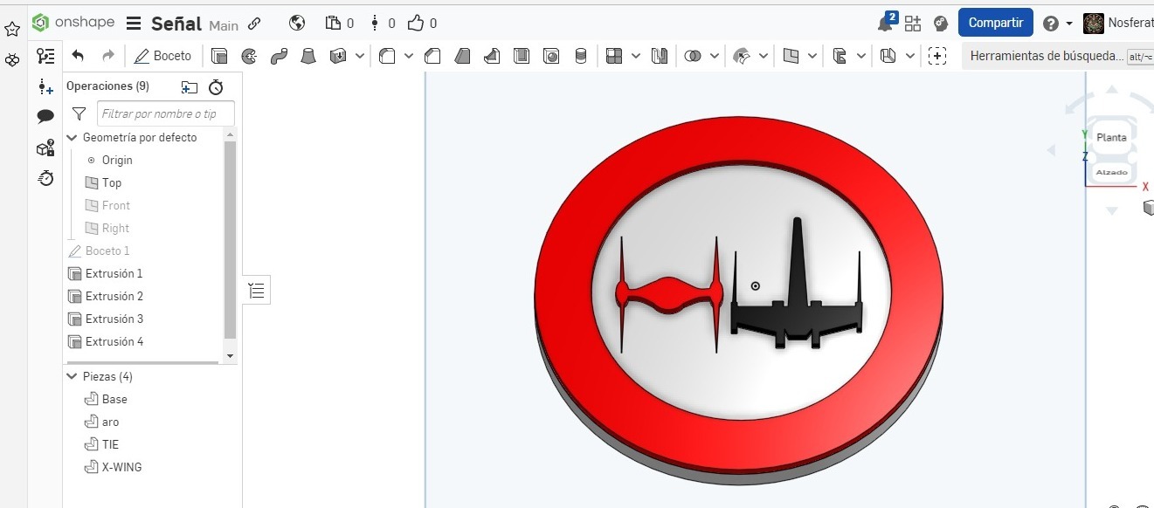The height and width of the screenshot is (508, 1154).
Task: Select the Rib tool
Action: pyautogui.click(x=492, y=56)
